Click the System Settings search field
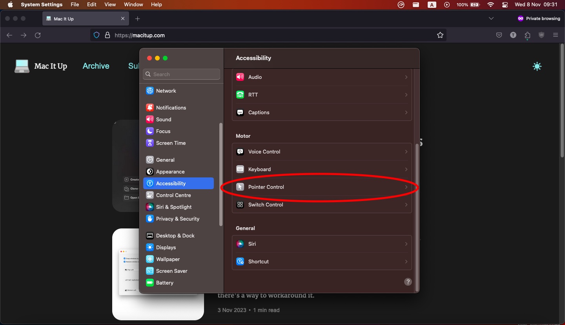This screenshot has height=325, width=565. 182,74
